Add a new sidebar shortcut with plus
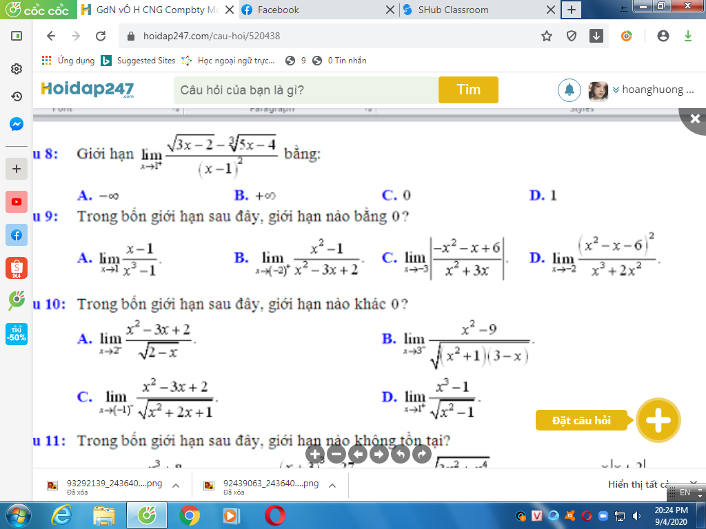Image resolution: width=706 pixels, height=529 pixels. click(x=17, y=169)
